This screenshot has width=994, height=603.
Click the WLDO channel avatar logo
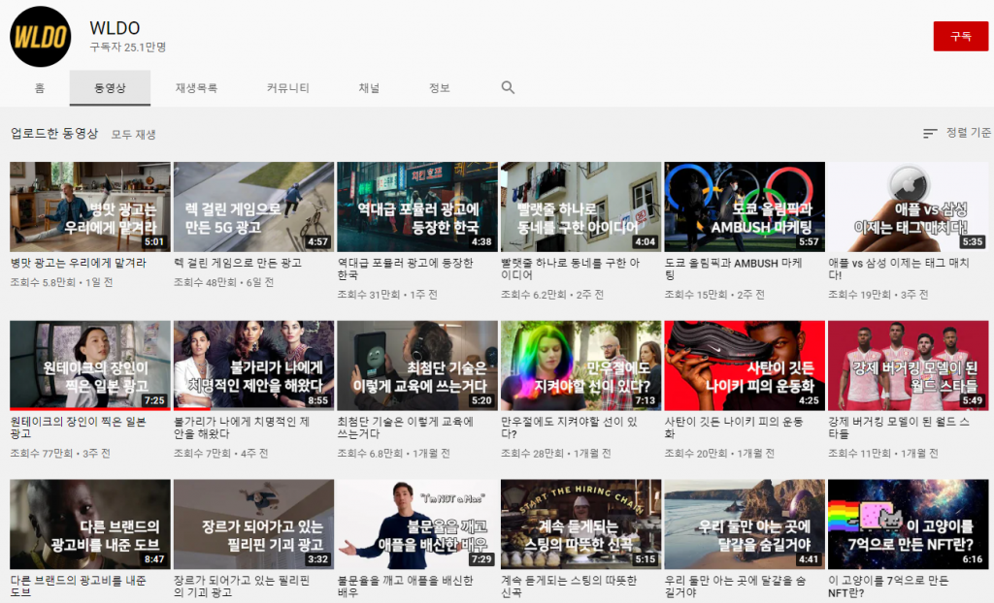tap(40, 37)
